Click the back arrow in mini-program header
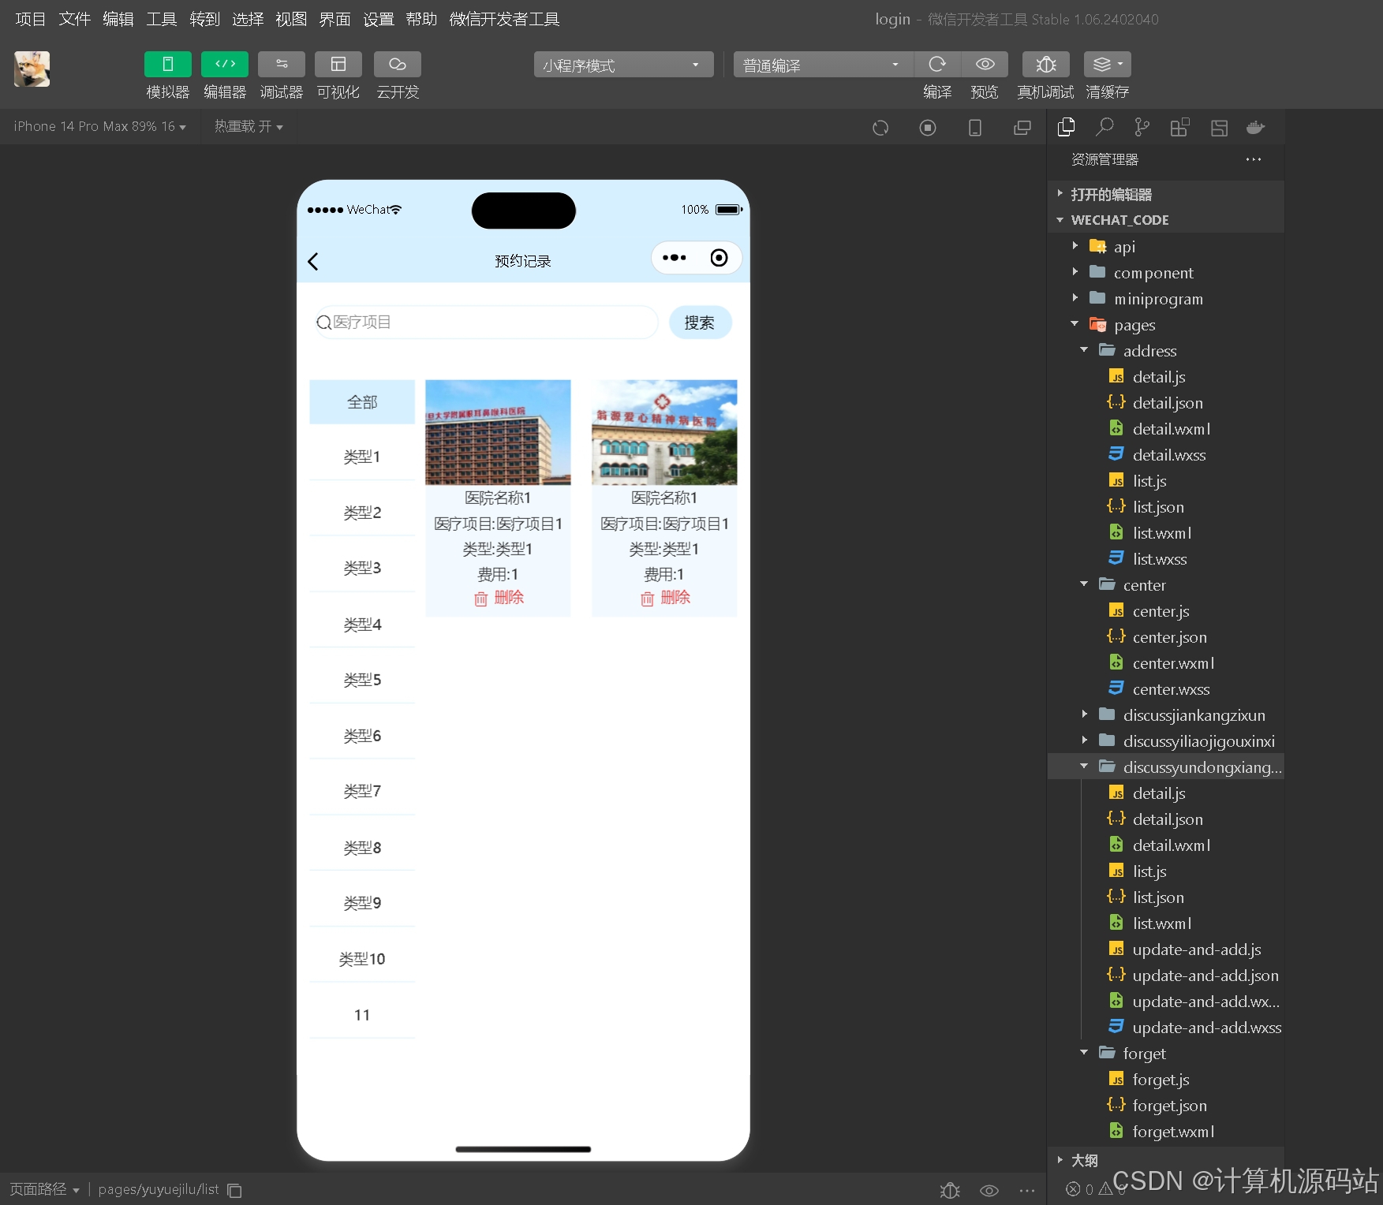This screenshot has height=1205, width=1383. (313, 262)
